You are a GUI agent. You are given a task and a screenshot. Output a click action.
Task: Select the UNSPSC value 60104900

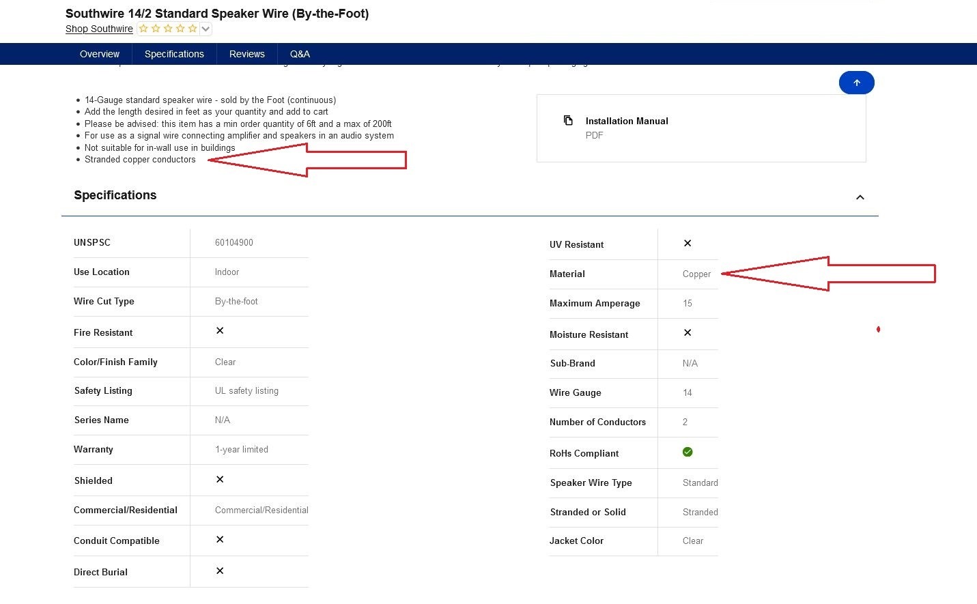click(234, 242)
